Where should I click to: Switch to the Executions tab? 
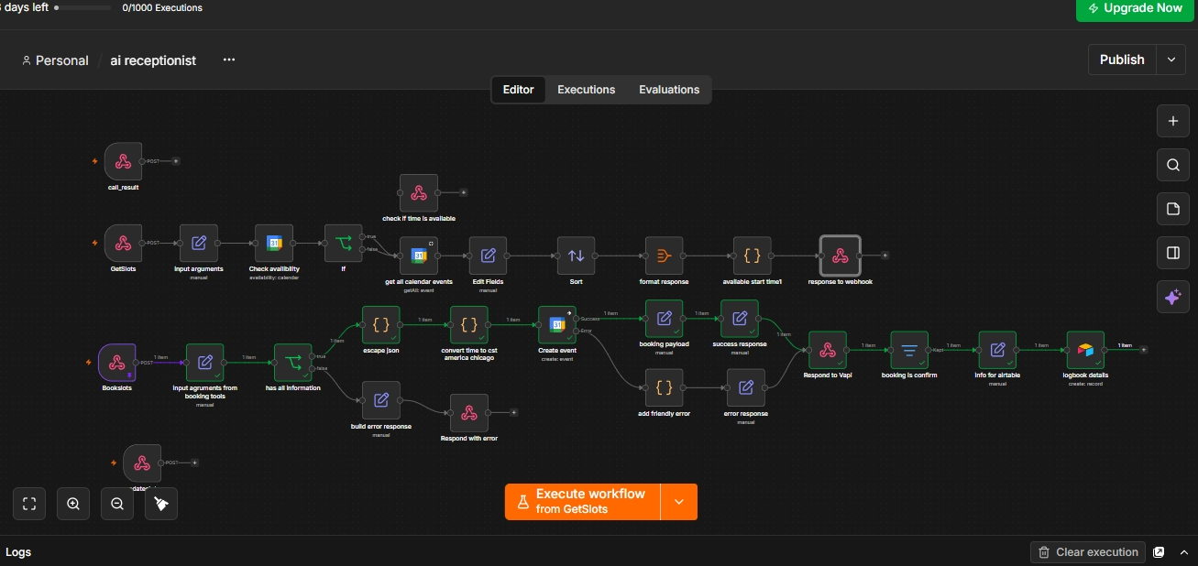tap(587, 90)
